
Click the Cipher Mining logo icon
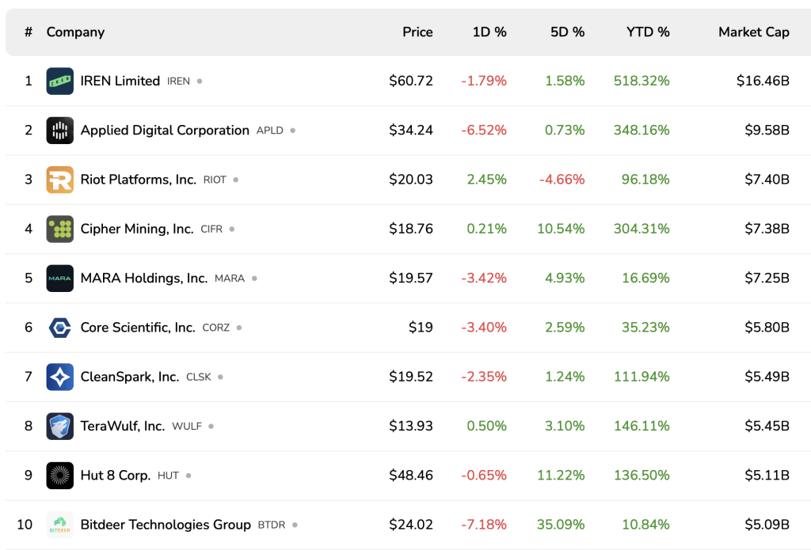coord(60,229)
